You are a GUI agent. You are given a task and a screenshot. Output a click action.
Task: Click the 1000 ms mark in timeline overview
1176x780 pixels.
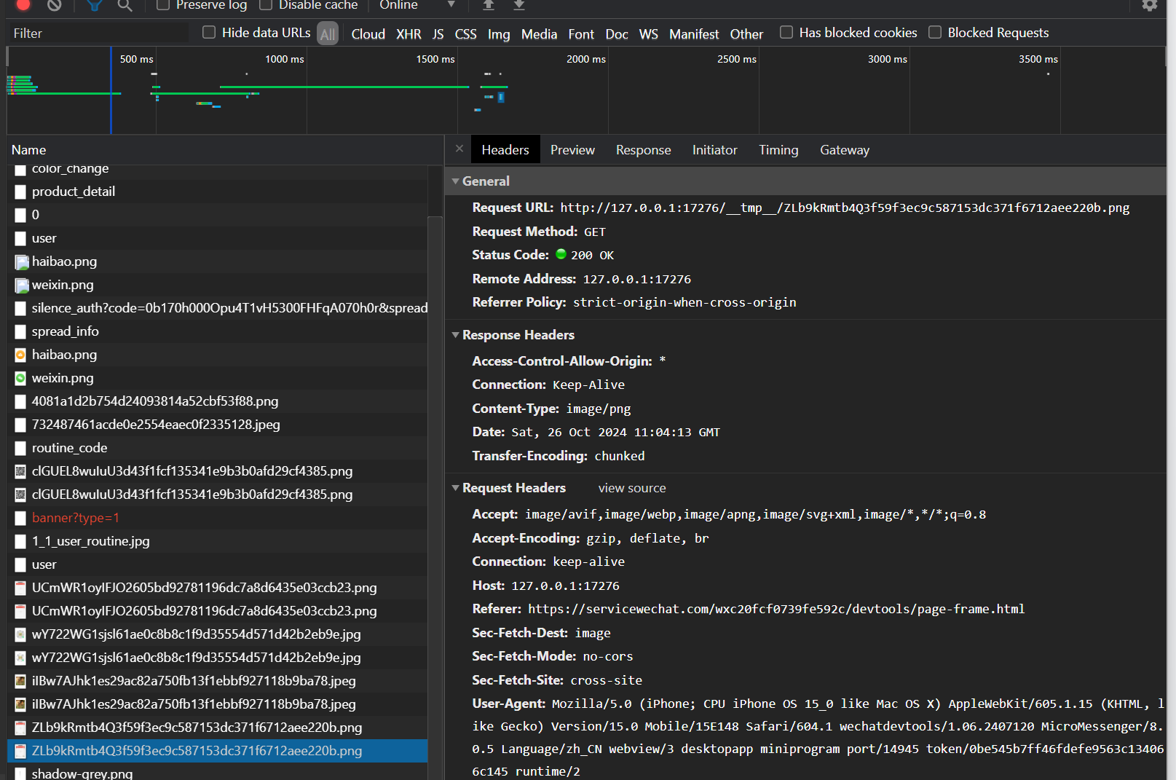(285, 59)
